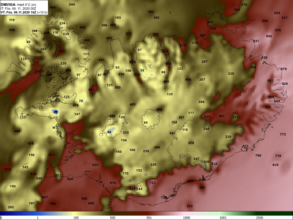The height and width of the screenshot is (220, 293).
Task: Click the map value 400
Action: (x=157, y=148)
